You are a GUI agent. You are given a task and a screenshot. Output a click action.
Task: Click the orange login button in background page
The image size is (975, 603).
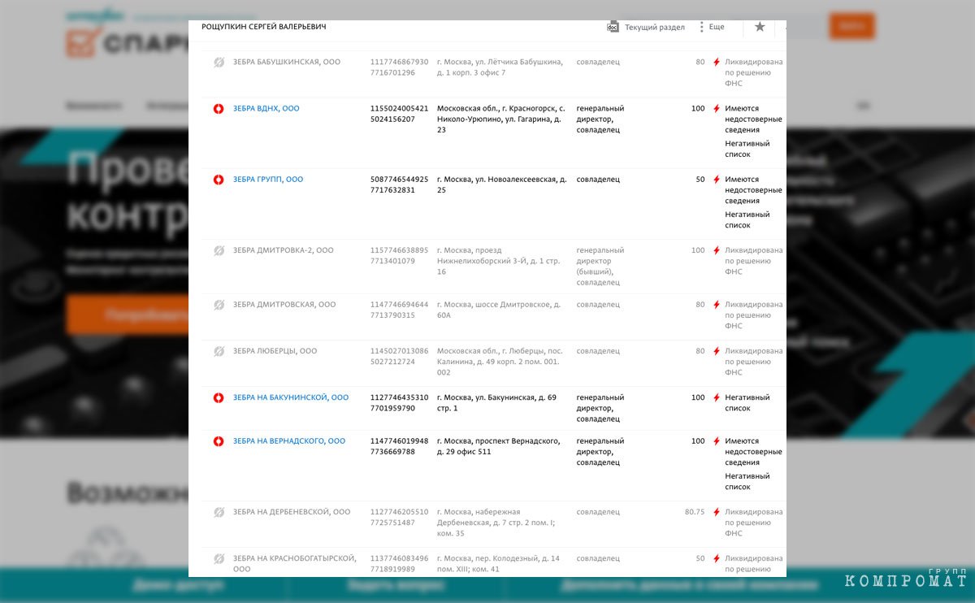(851, 26)
